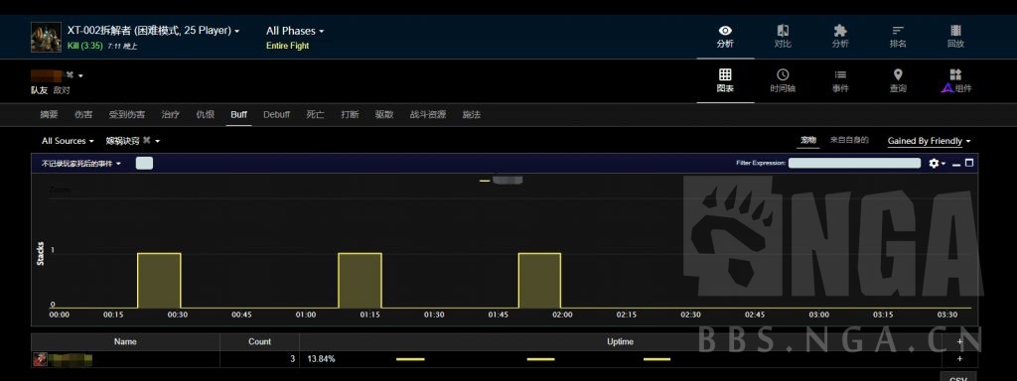This screenshot has height=381, width=1017.
Task: Open the Gained By Friendly dropdown
Action: pyautogui.click(x=929, y=141)
